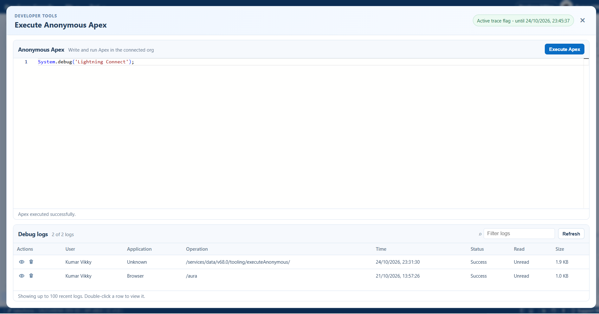Click the Application column header

(x=139, y=249)
